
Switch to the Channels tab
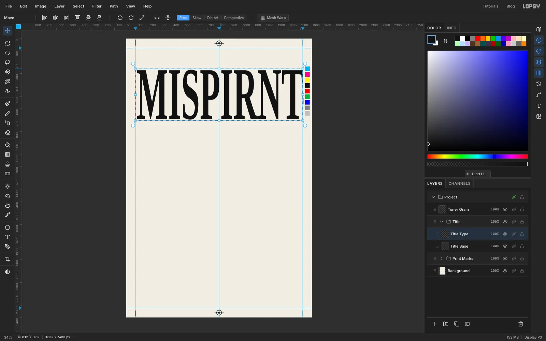tap(459, 183)
